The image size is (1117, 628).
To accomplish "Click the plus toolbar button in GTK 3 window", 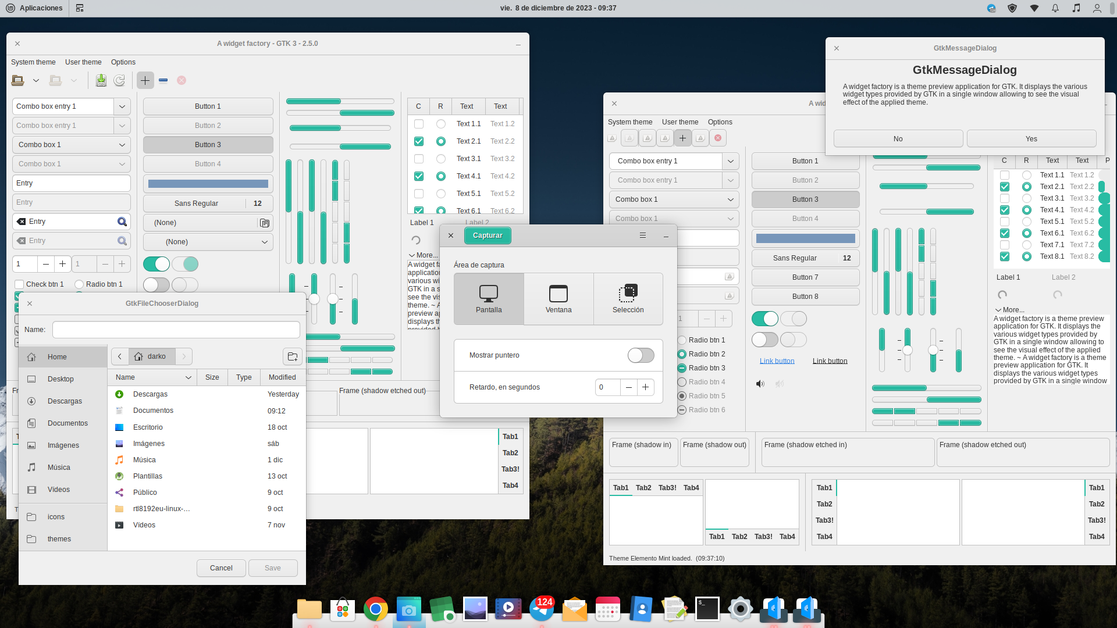I will click(145, 80).
